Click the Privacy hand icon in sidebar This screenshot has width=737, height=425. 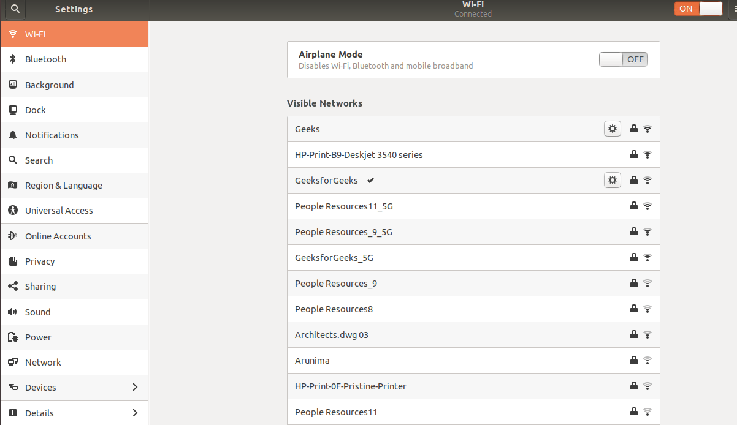[12, 261]
